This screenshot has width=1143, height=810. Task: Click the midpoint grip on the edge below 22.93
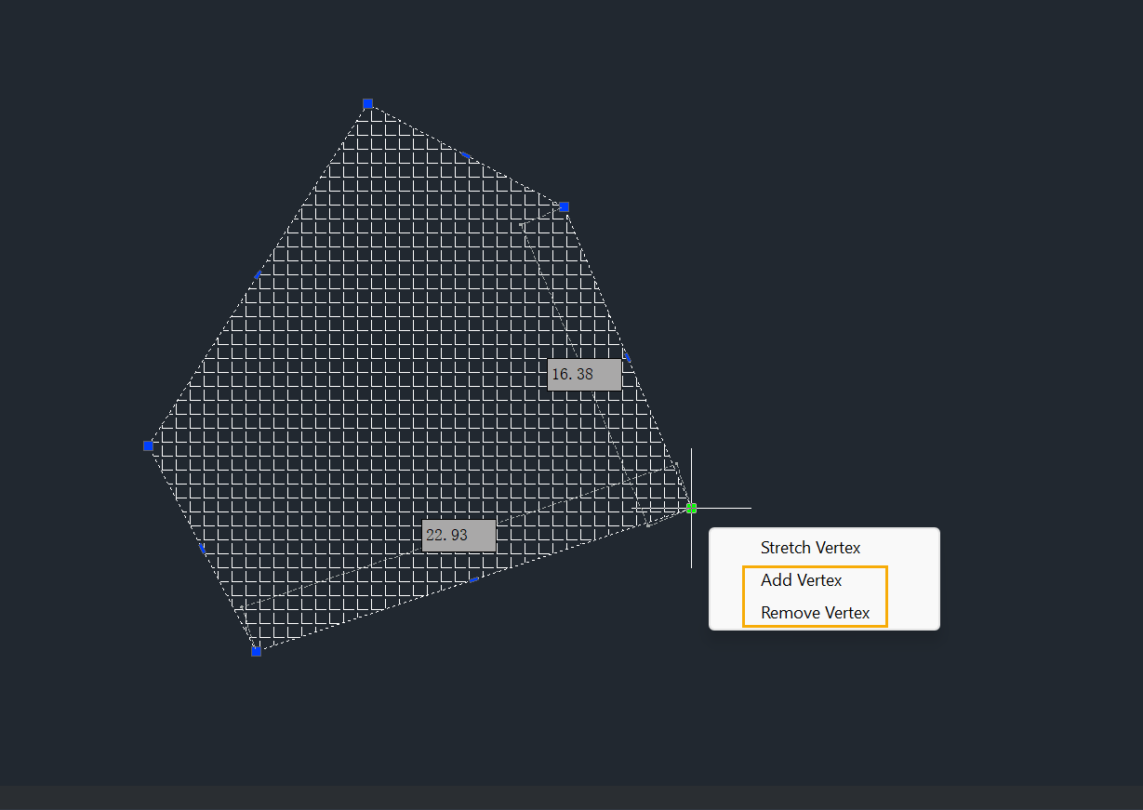(x=473, y=579)
